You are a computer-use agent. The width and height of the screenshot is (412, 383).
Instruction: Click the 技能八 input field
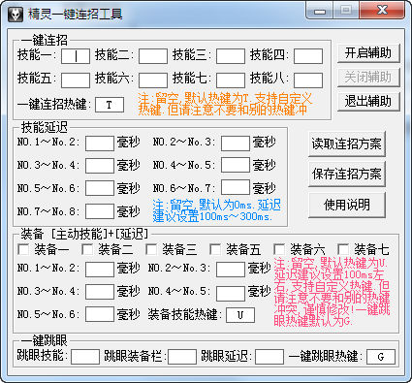pos(308,80)
